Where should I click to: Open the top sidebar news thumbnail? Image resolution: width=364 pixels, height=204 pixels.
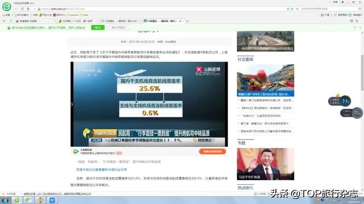tap(266, 41)
